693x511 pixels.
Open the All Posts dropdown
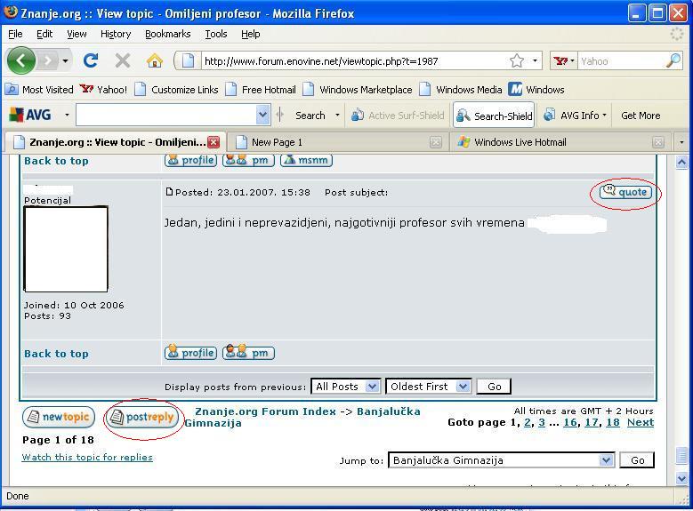click(x=346, y=387)
